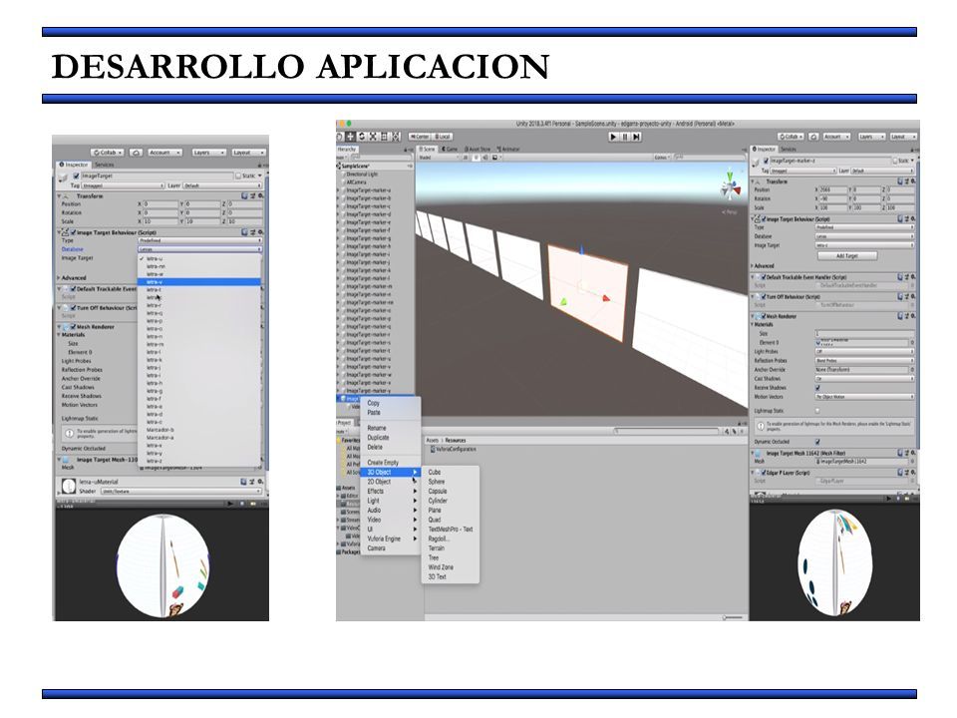Click the letra-uMaterial preview icon

click(x=69, y=487)
